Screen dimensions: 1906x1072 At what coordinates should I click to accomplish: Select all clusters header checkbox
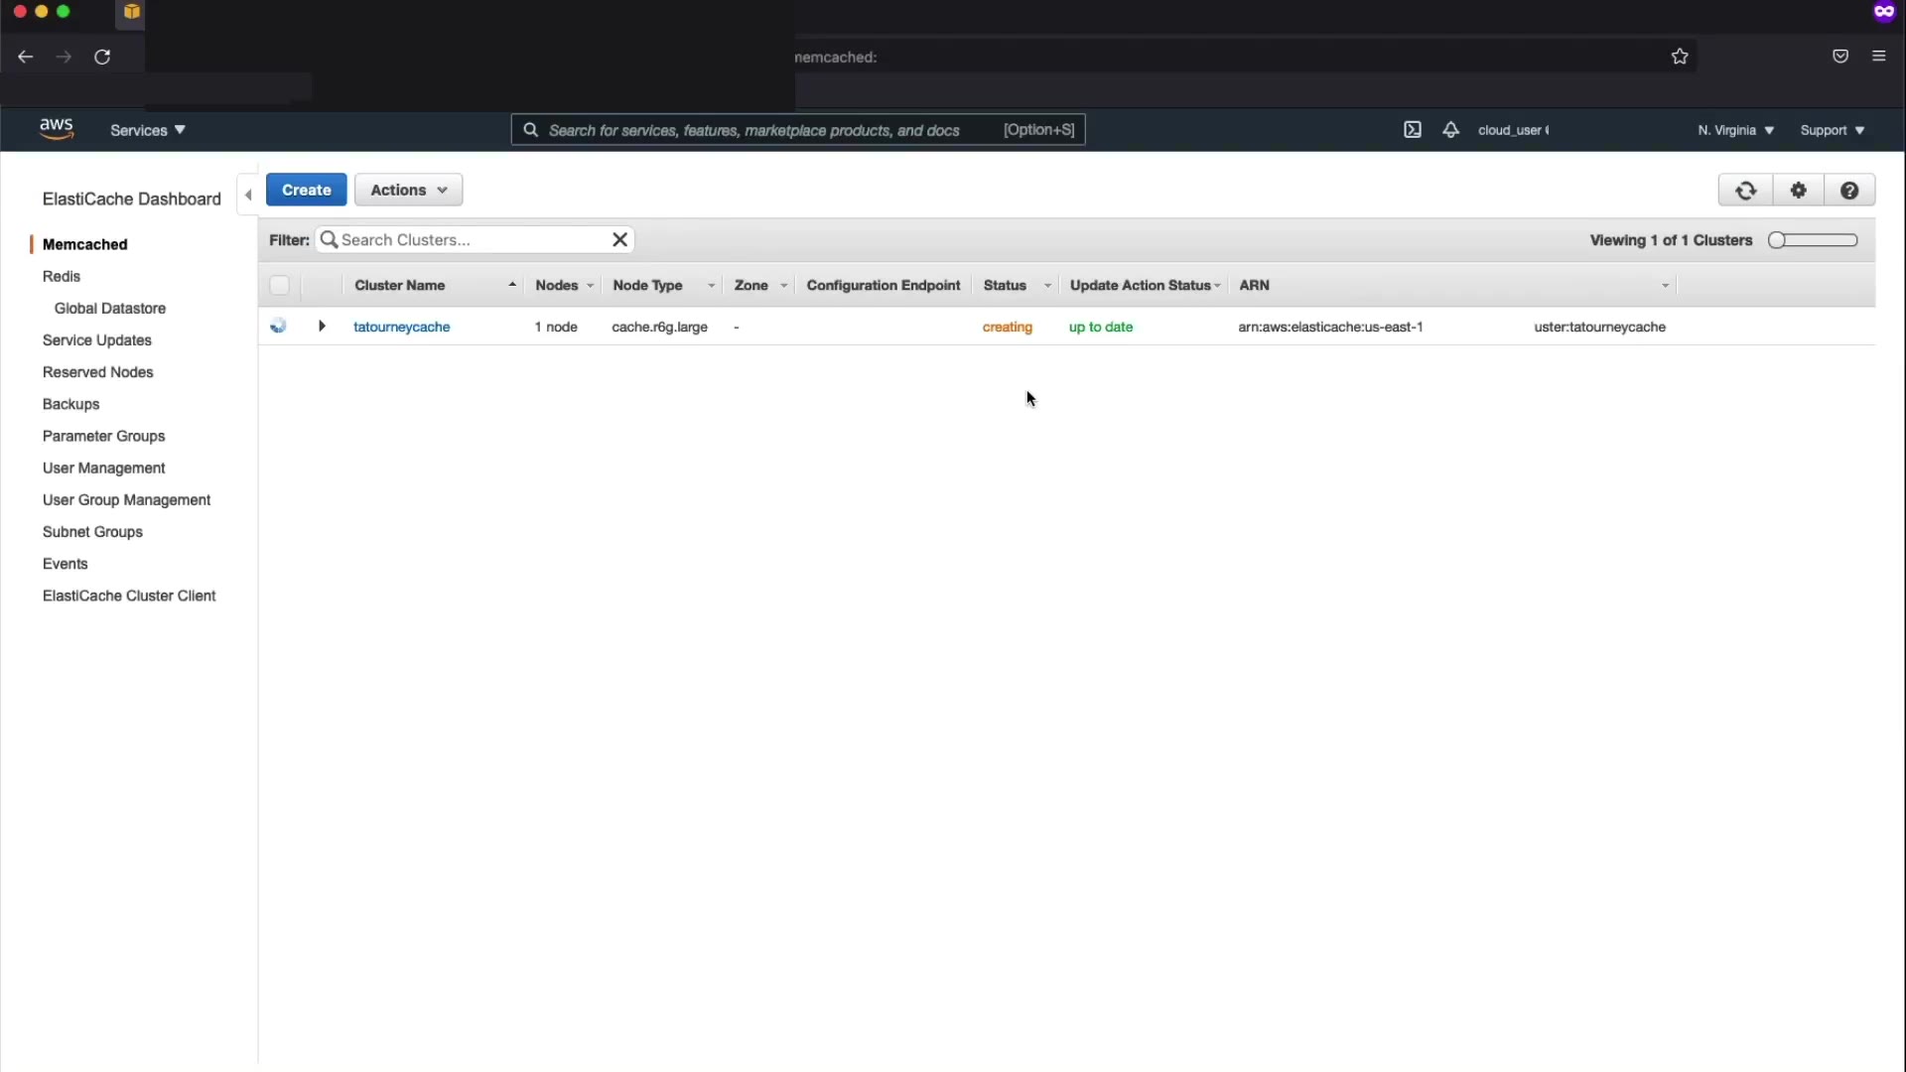(279, 286)
